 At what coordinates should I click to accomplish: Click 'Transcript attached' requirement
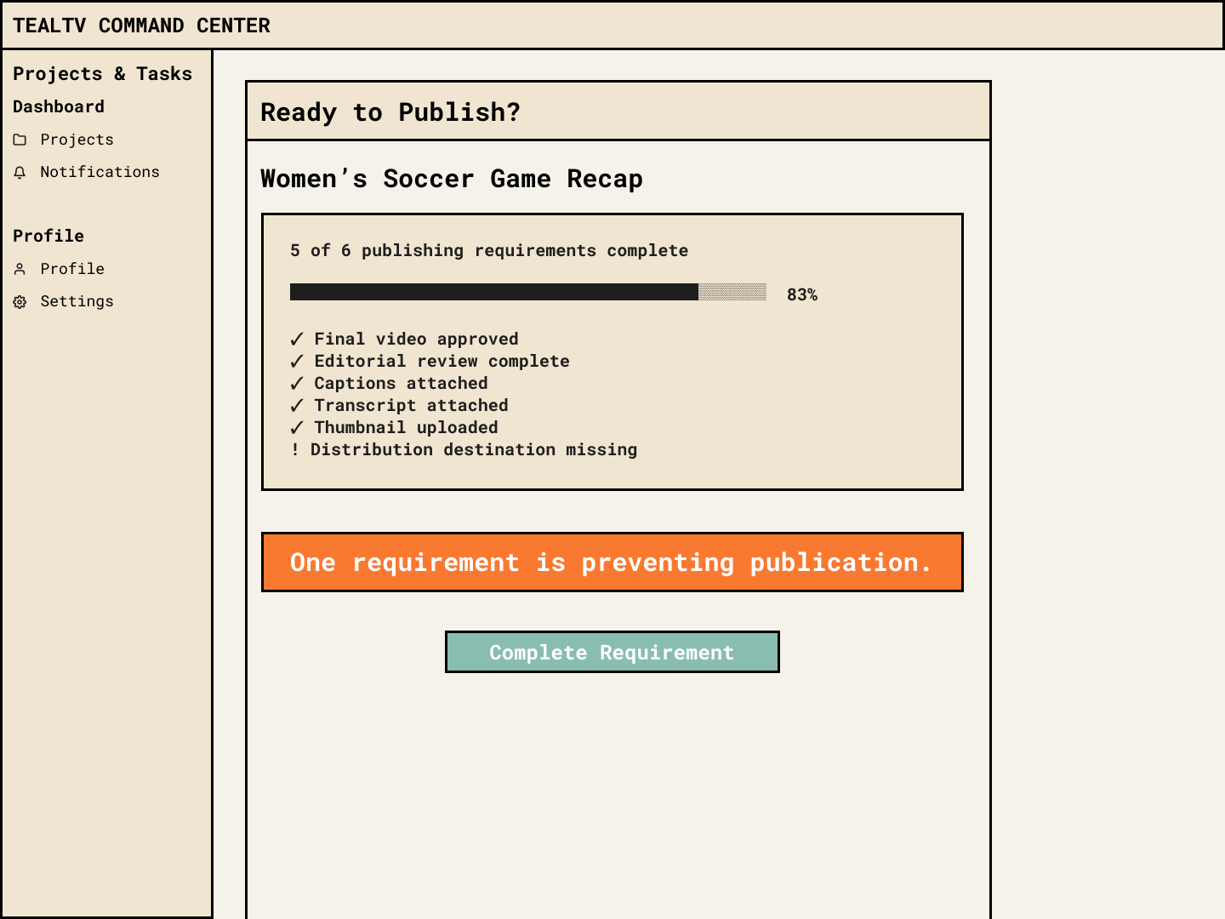tap(399, 405)
